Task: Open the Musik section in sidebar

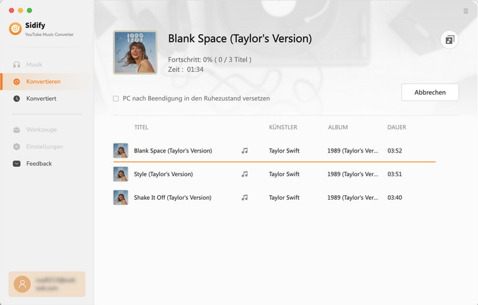Action: click(34, 64)
